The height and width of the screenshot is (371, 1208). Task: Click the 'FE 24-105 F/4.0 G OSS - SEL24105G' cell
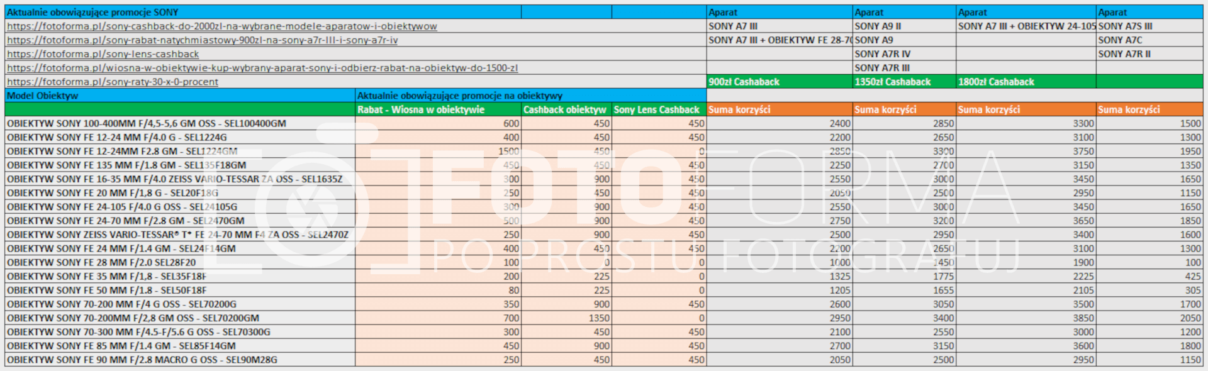point(180,207)
